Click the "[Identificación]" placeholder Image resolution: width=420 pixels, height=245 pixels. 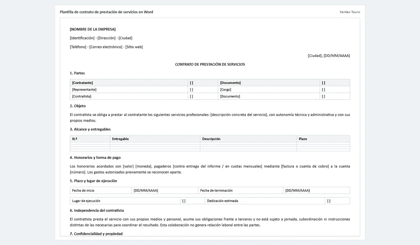tap(82, 38)
